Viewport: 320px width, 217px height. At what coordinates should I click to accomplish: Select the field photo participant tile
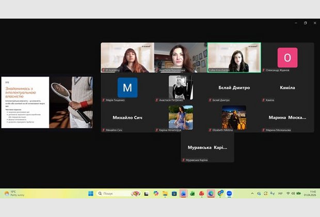tap(181, 117)
